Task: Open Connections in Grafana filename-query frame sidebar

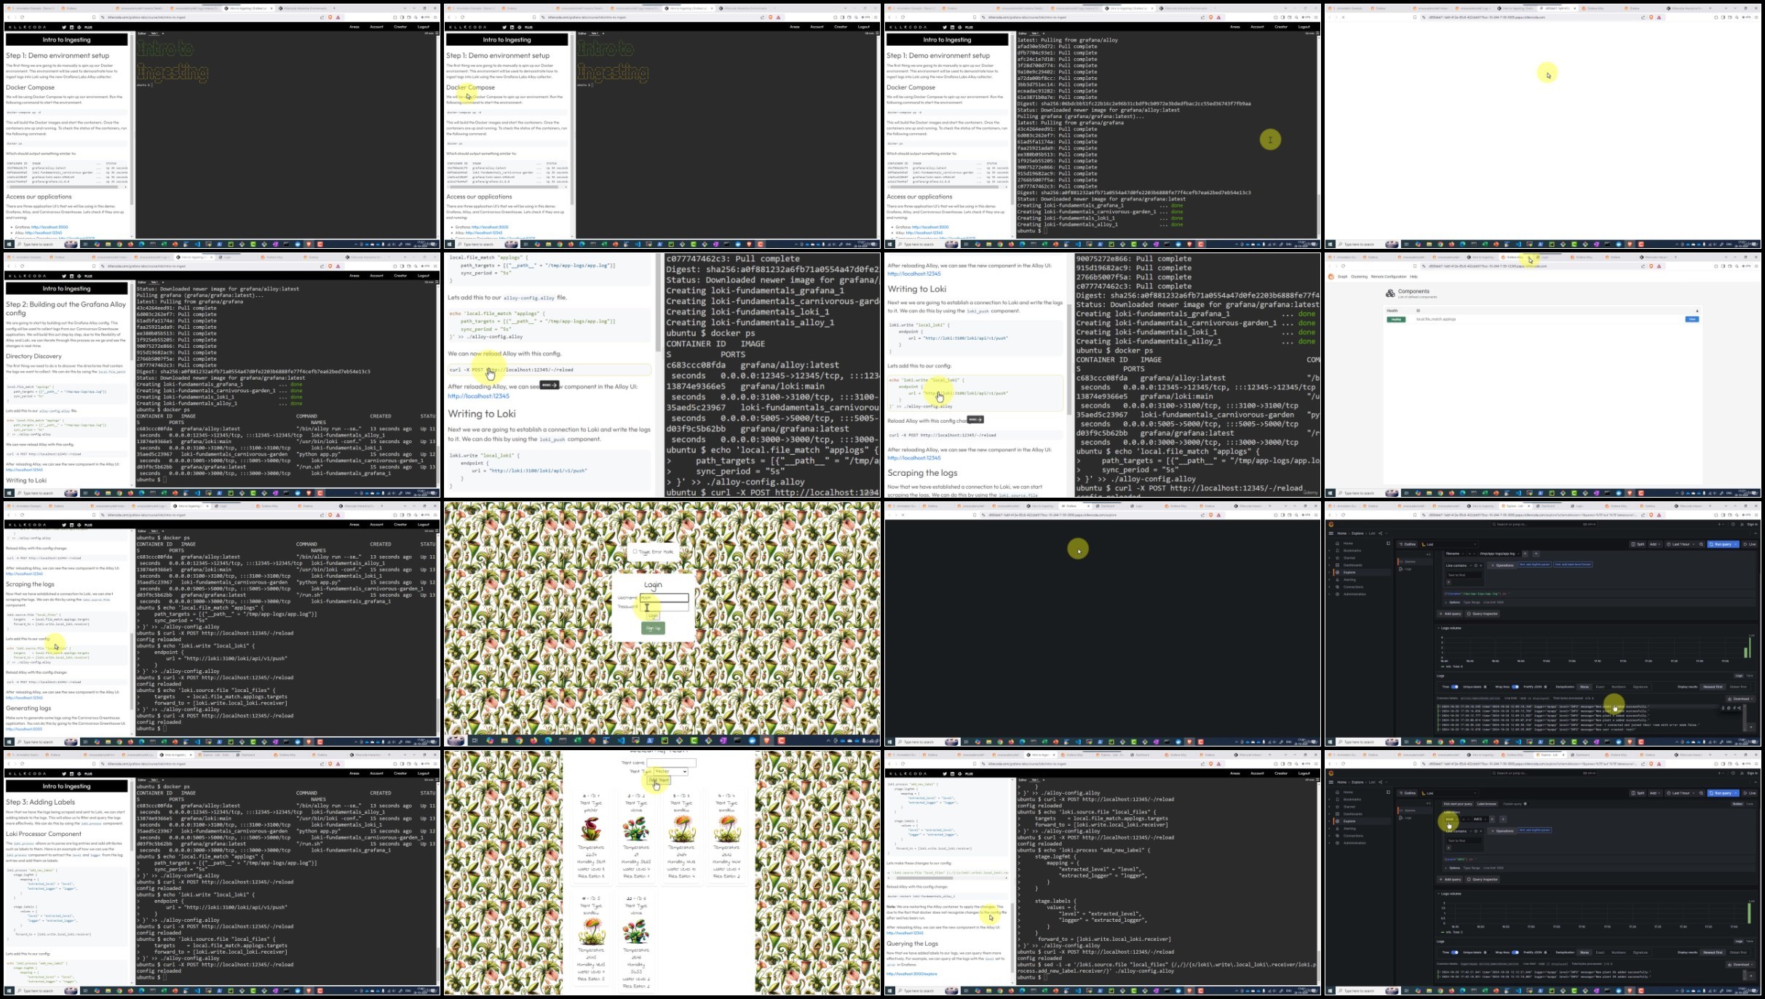Action: [x=1353, y=587]
